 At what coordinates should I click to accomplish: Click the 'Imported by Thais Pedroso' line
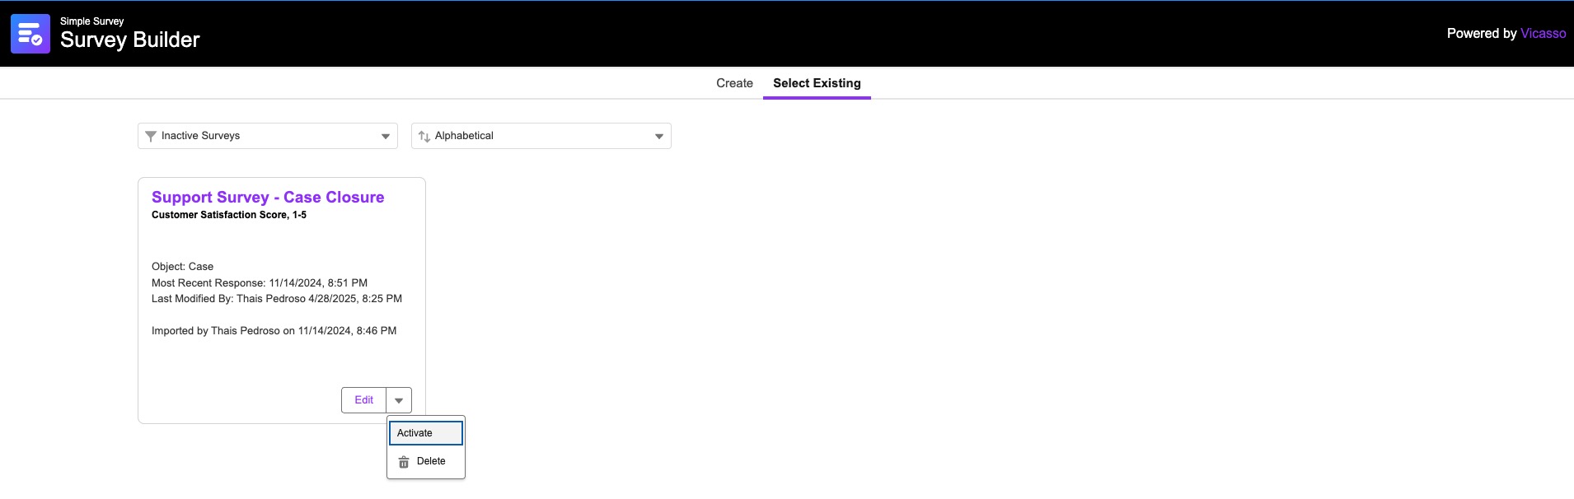(274, 331)
